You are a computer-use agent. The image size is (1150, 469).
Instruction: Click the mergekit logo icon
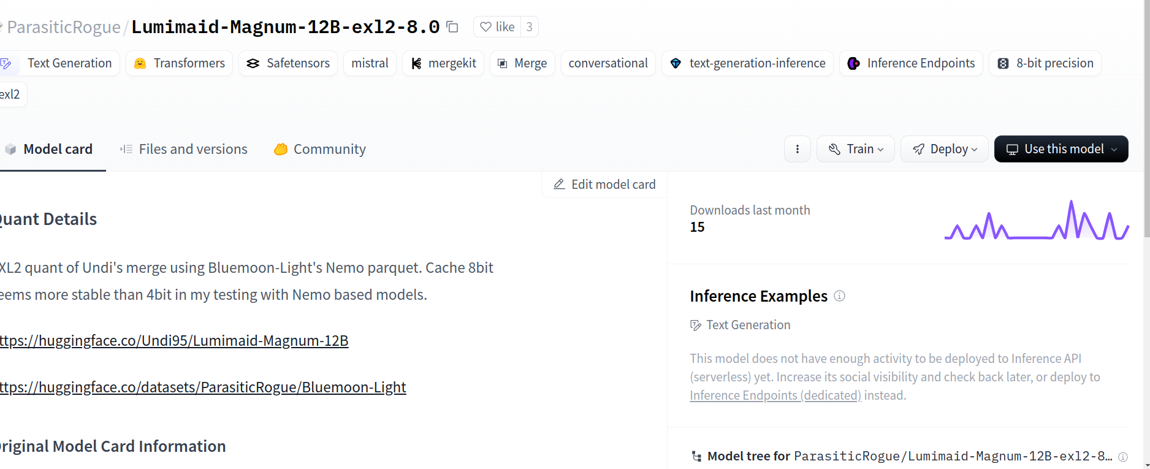[416, 63]
